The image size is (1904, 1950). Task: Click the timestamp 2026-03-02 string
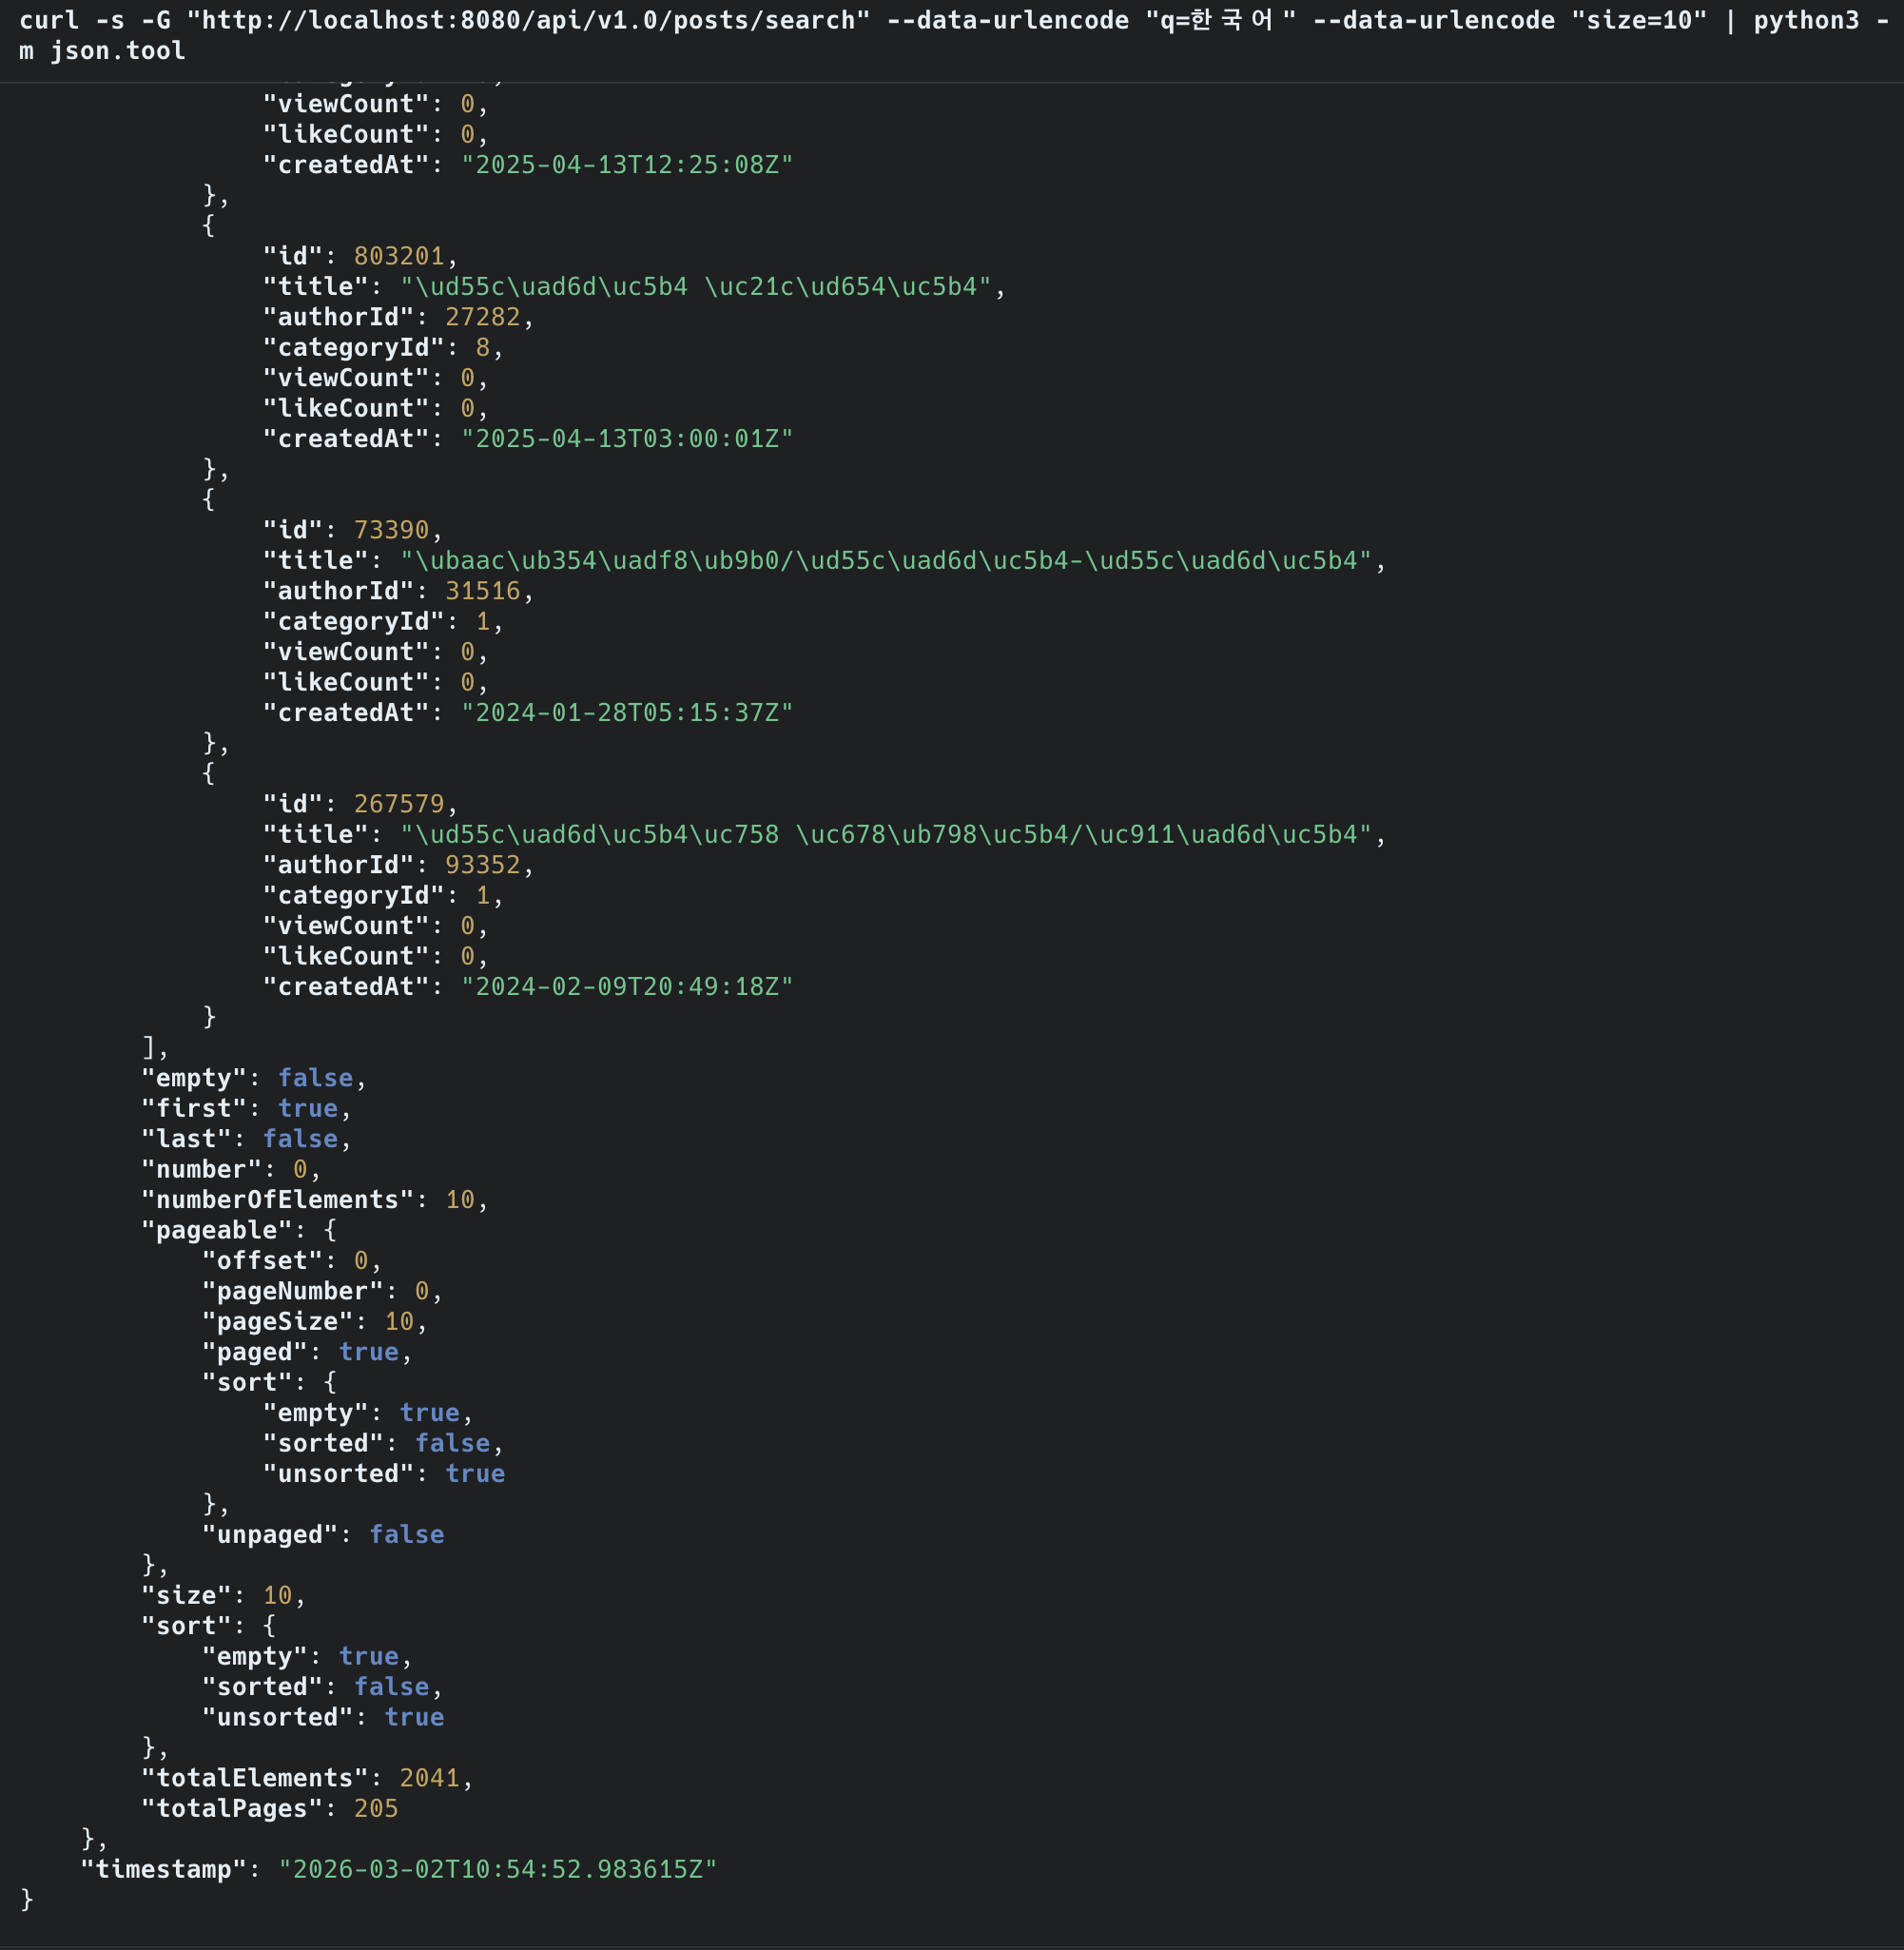coord(497,1870)
